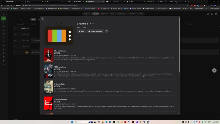
Task: Select the addik channel row in the guide
Action: pyautogui.click(x=21, y=28)
